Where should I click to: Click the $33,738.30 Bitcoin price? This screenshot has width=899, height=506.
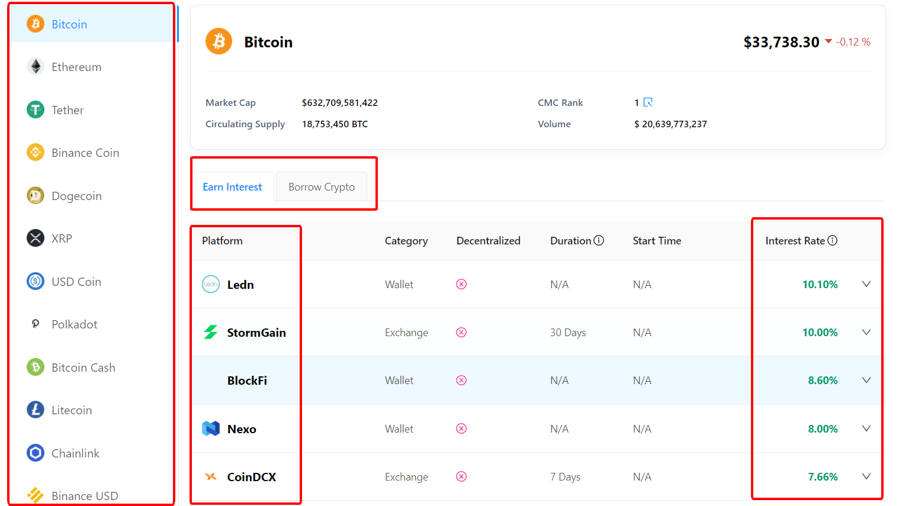(781, 42)
